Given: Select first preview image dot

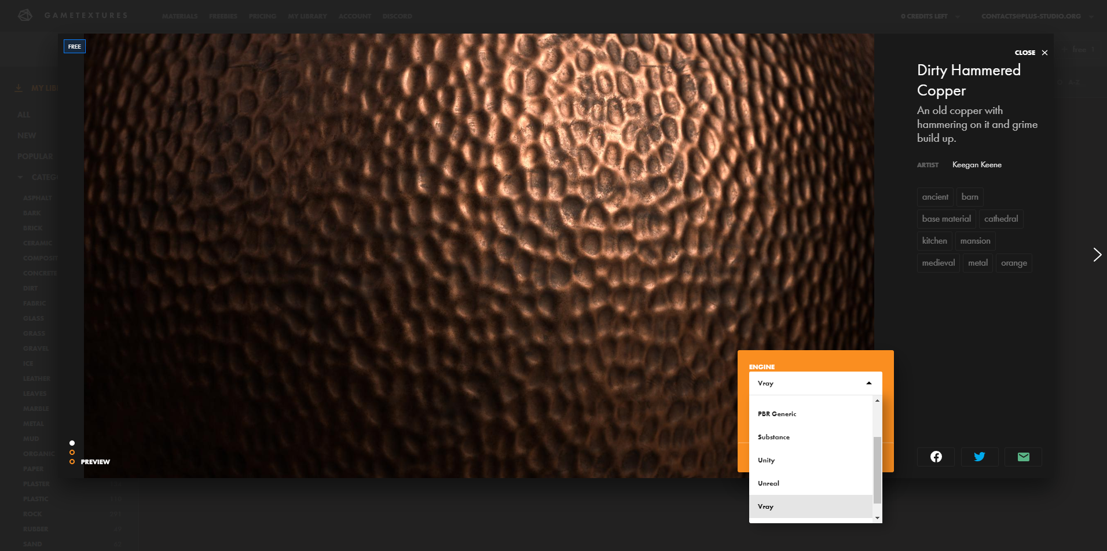Looking at the screenshot, I should point(72,443).
